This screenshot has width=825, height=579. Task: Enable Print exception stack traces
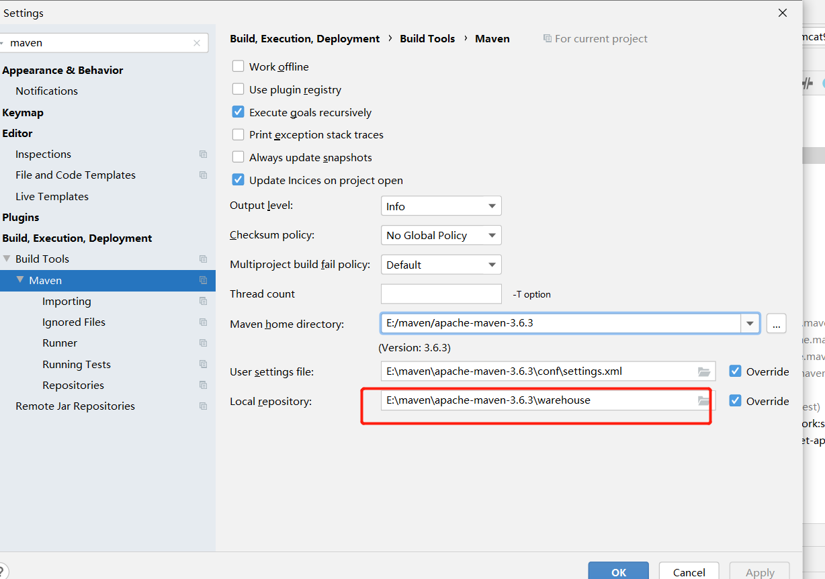[238, 135]
